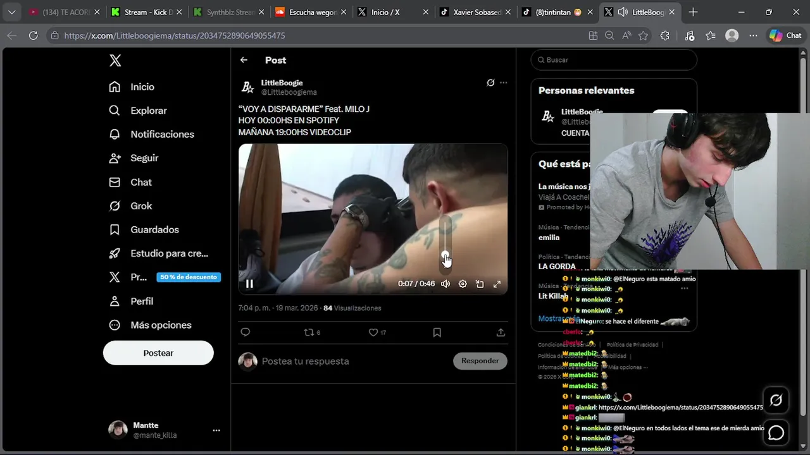Open Inicio from the sidebar

132,87
